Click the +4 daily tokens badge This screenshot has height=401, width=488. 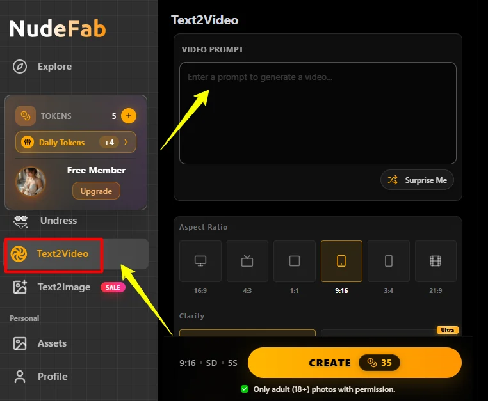coord(109,143)
